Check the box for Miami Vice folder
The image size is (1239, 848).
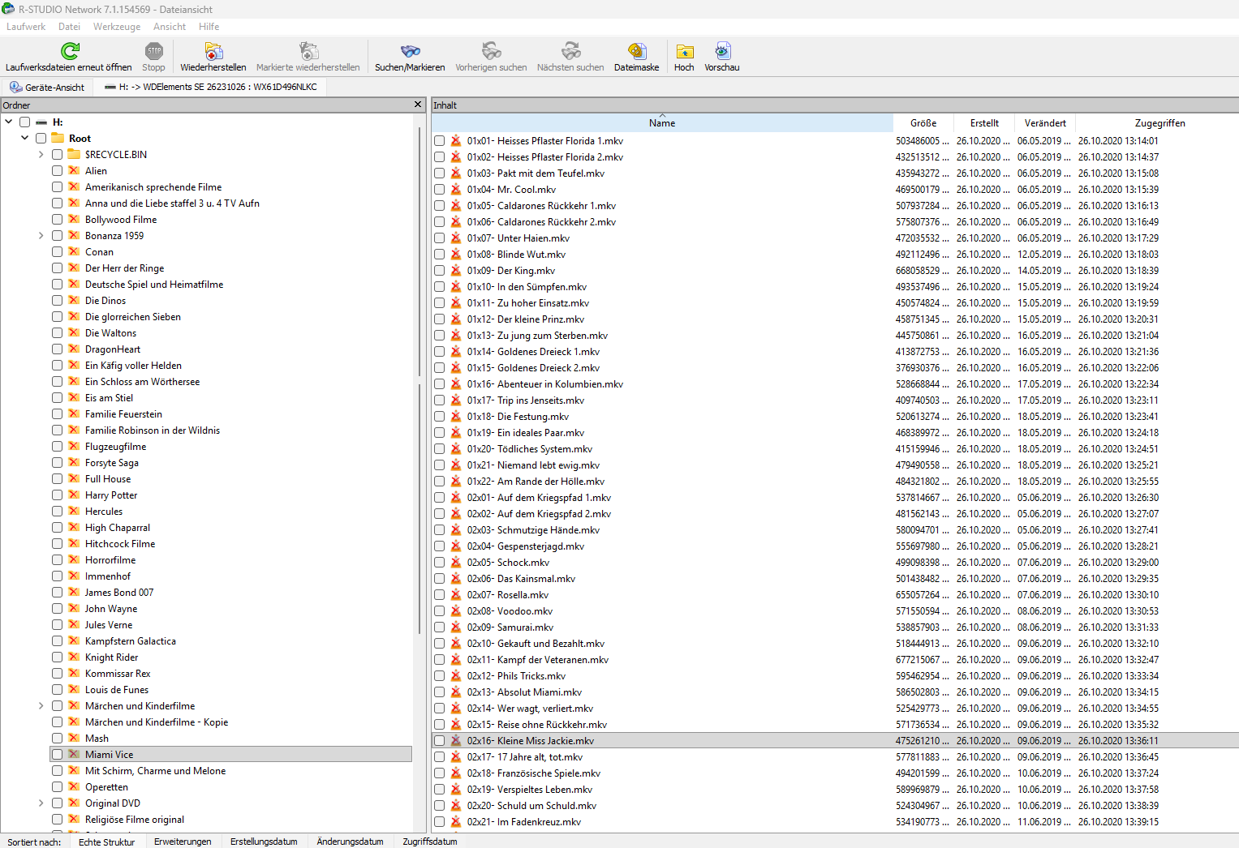coord(58,754)
